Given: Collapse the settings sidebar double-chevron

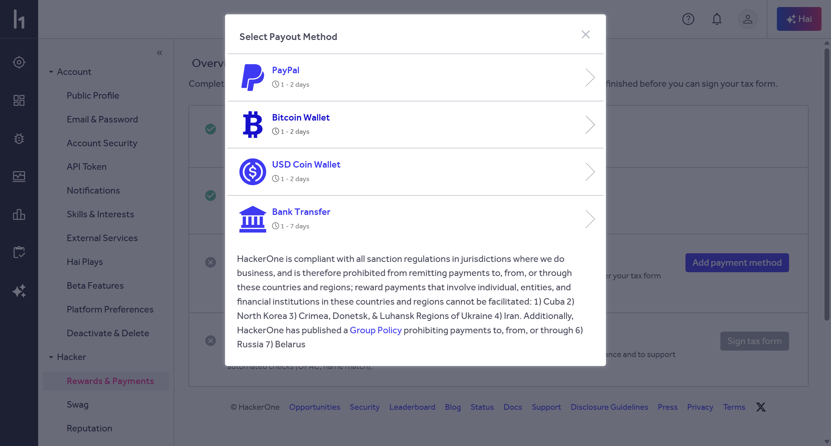Looking at the screenshot, I should point(159,53).
